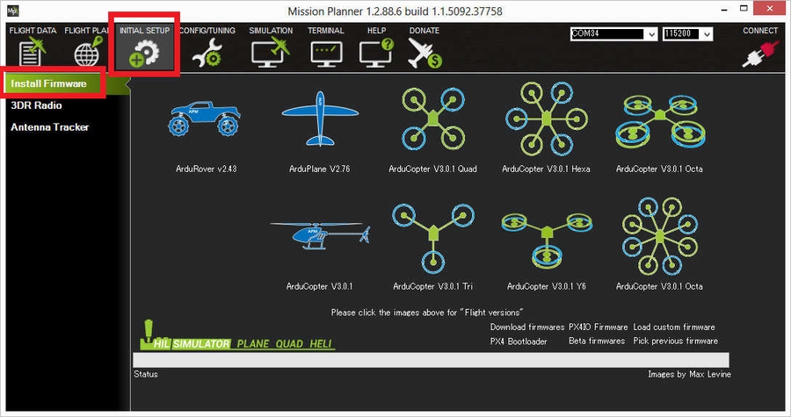The image size is (791, 417).
Task: Click the Load custom firmware link
Action: [x=674, y=327]
